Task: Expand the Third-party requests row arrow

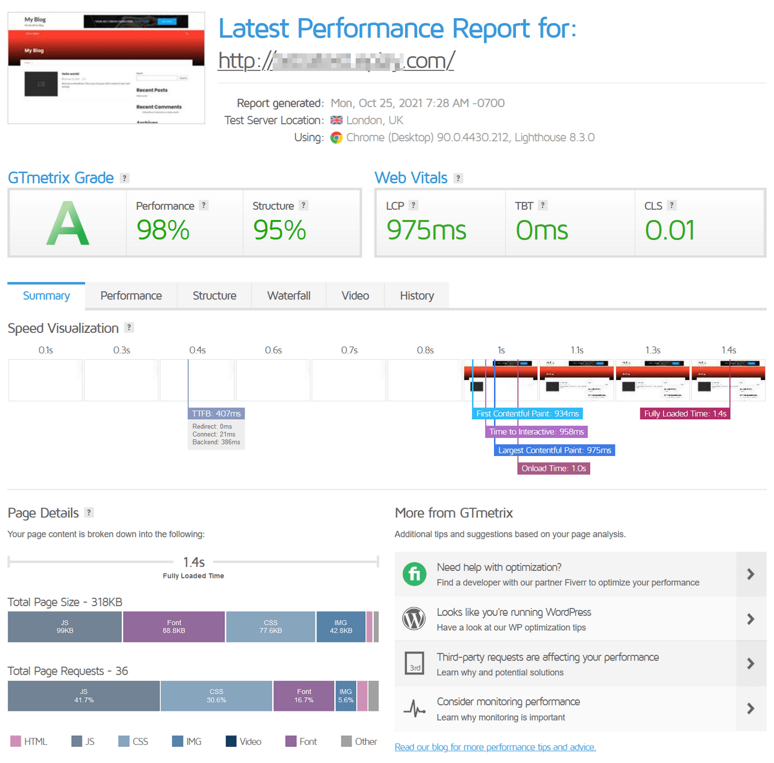Action: 751,664
